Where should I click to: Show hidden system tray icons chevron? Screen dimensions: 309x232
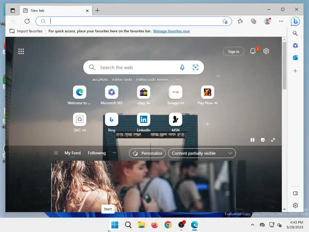pos(253,225)
